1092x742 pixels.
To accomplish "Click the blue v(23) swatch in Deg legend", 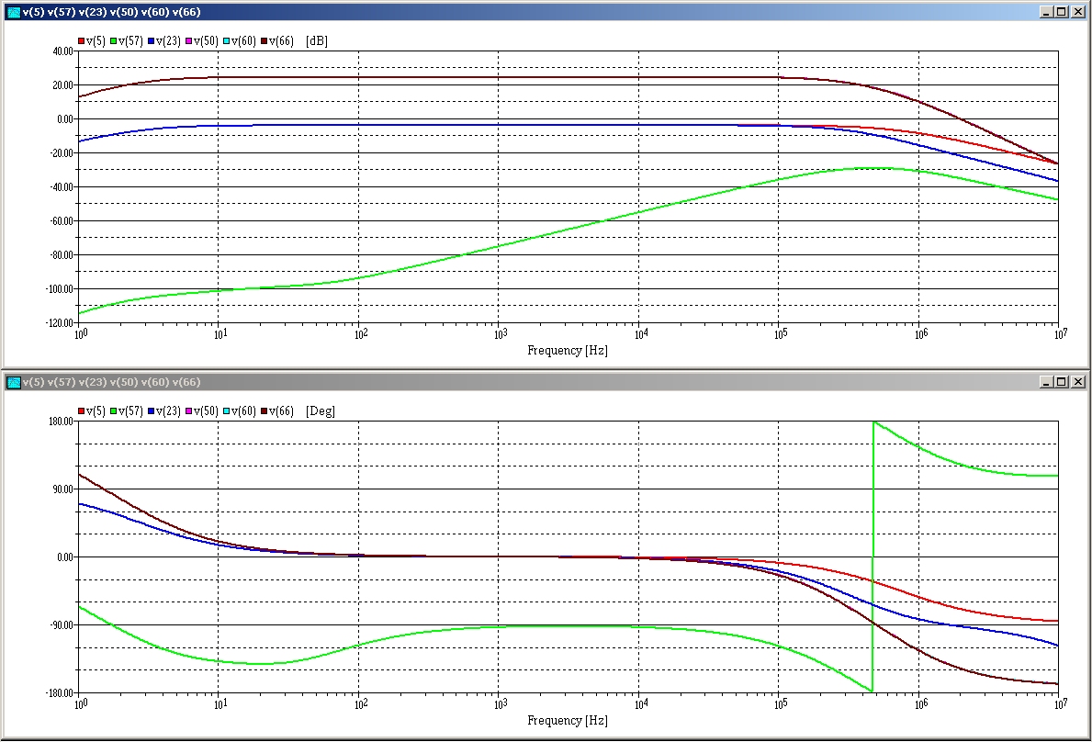I will point(152,411).
